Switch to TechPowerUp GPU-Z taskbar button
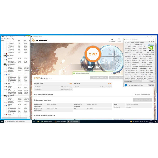The width and height of the screenshot is (158, 158). pyautogui.click(x=47, y=122)
